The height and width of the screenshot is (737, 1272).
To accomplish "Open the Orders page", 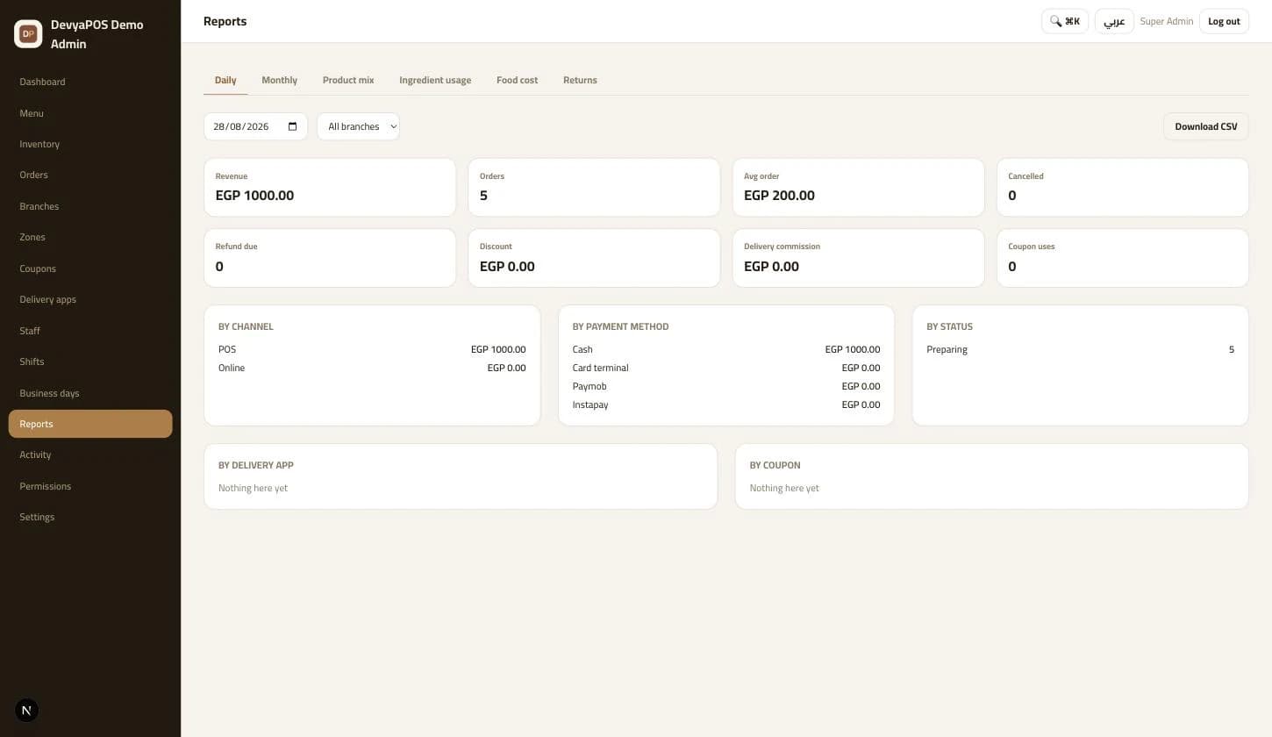I will (x=90, y=175).
